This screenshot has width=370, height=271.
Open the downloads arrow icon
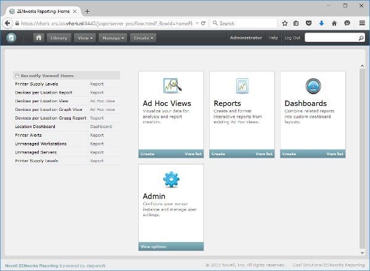point(321,23)
